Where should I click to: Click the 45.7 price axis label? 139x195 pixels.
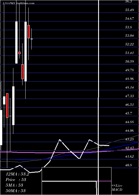point(128,113)
